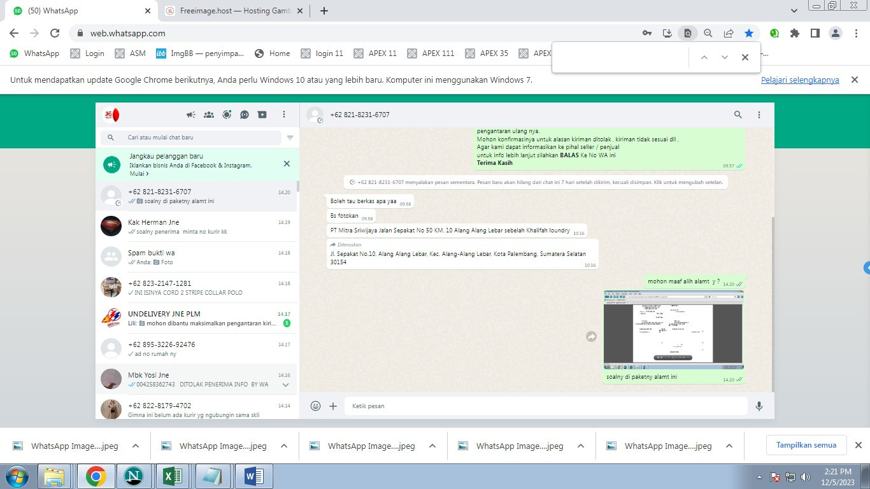The width and height of the screenshot is (870, 489).
Task: Open the WhatsApp Status icon
Action: [227, 115]
